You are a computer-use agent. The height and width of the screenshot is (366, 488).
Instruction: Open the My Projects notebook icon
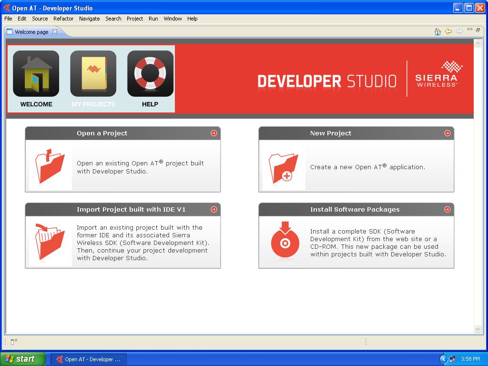93,73
